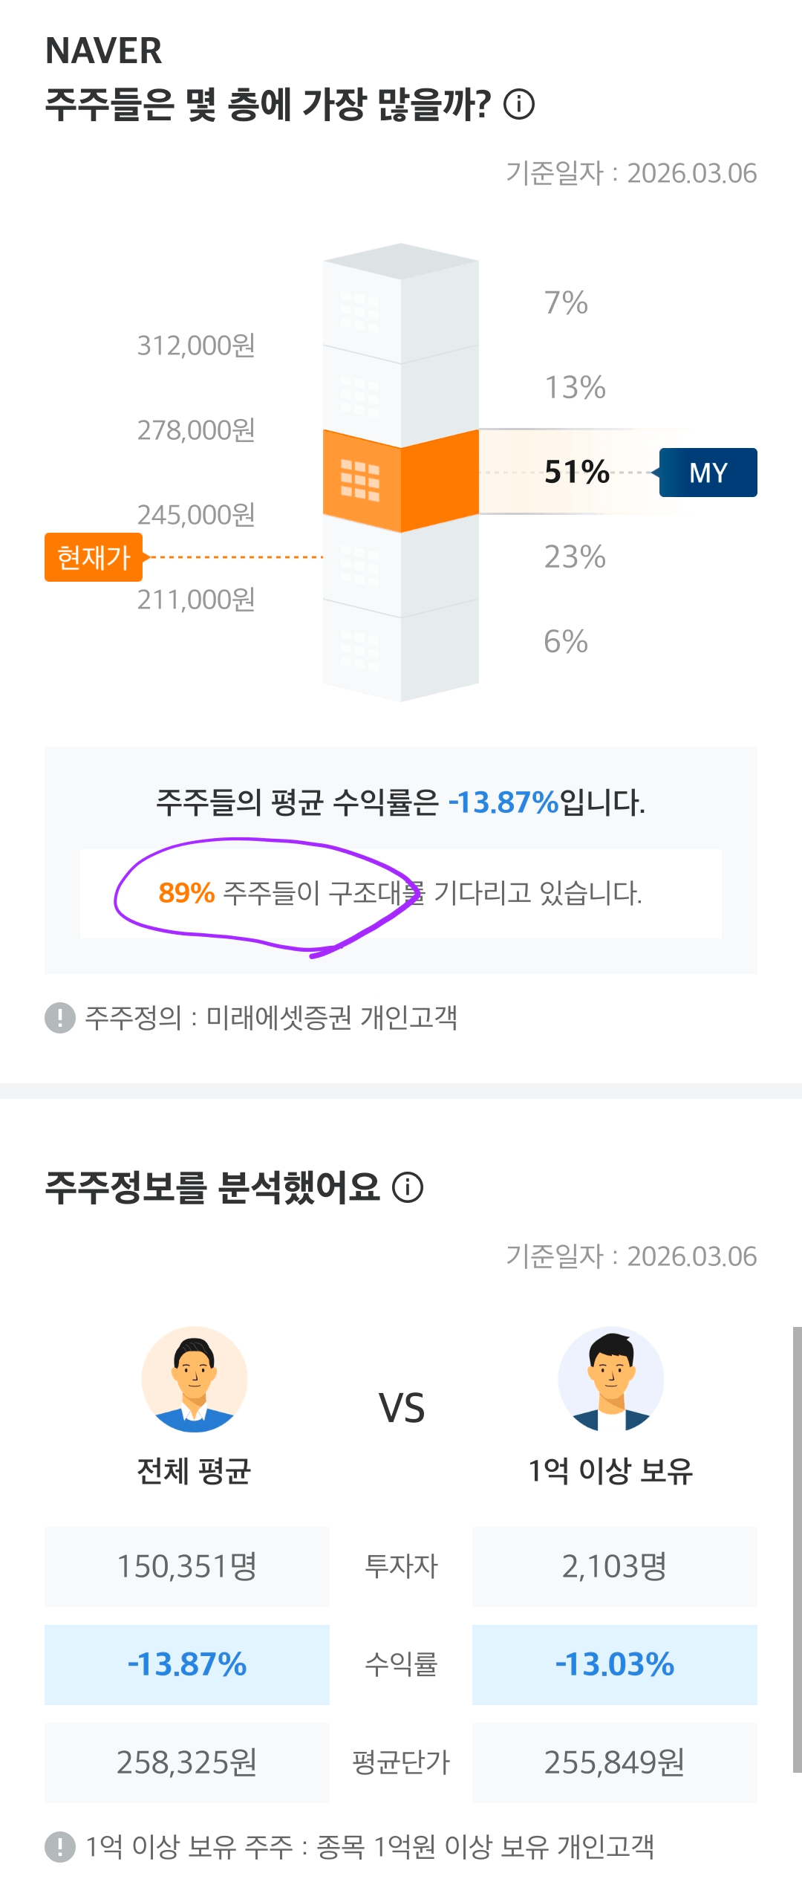Image resolution: width=802 pixels, height=1902 pixels.
Task: Tap the exclamation icon beside 주주정의
Action: (x=60, y=1017)
